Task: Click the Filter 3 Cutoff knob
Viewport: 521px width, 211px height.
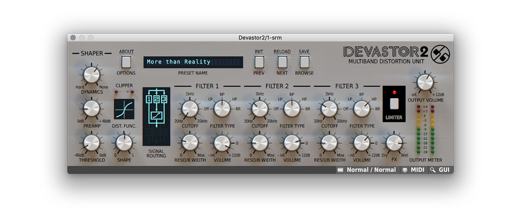Action: click(330, 109)
